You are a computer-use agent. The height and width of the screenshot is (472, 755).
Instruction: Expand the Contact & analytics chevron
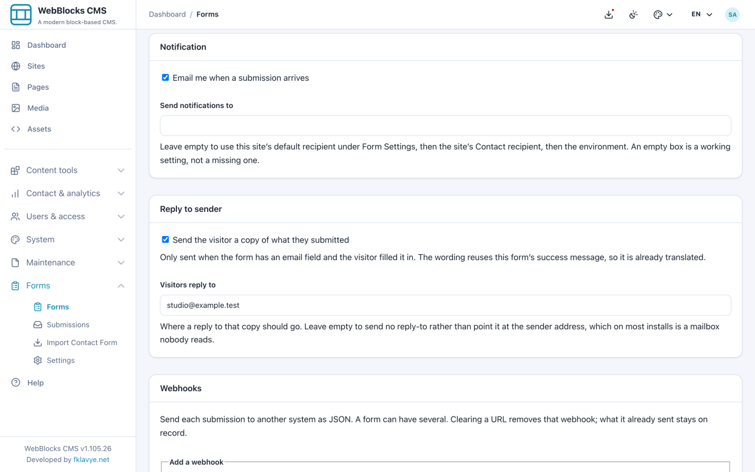click(121, 194)
